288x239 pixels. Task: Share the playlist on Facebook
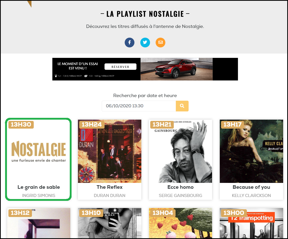pyautogui.click(x=130, y=43)
